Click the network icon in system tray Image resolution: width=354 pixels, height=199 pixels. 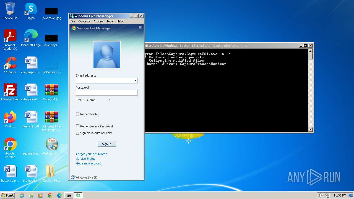pos(327,195)
